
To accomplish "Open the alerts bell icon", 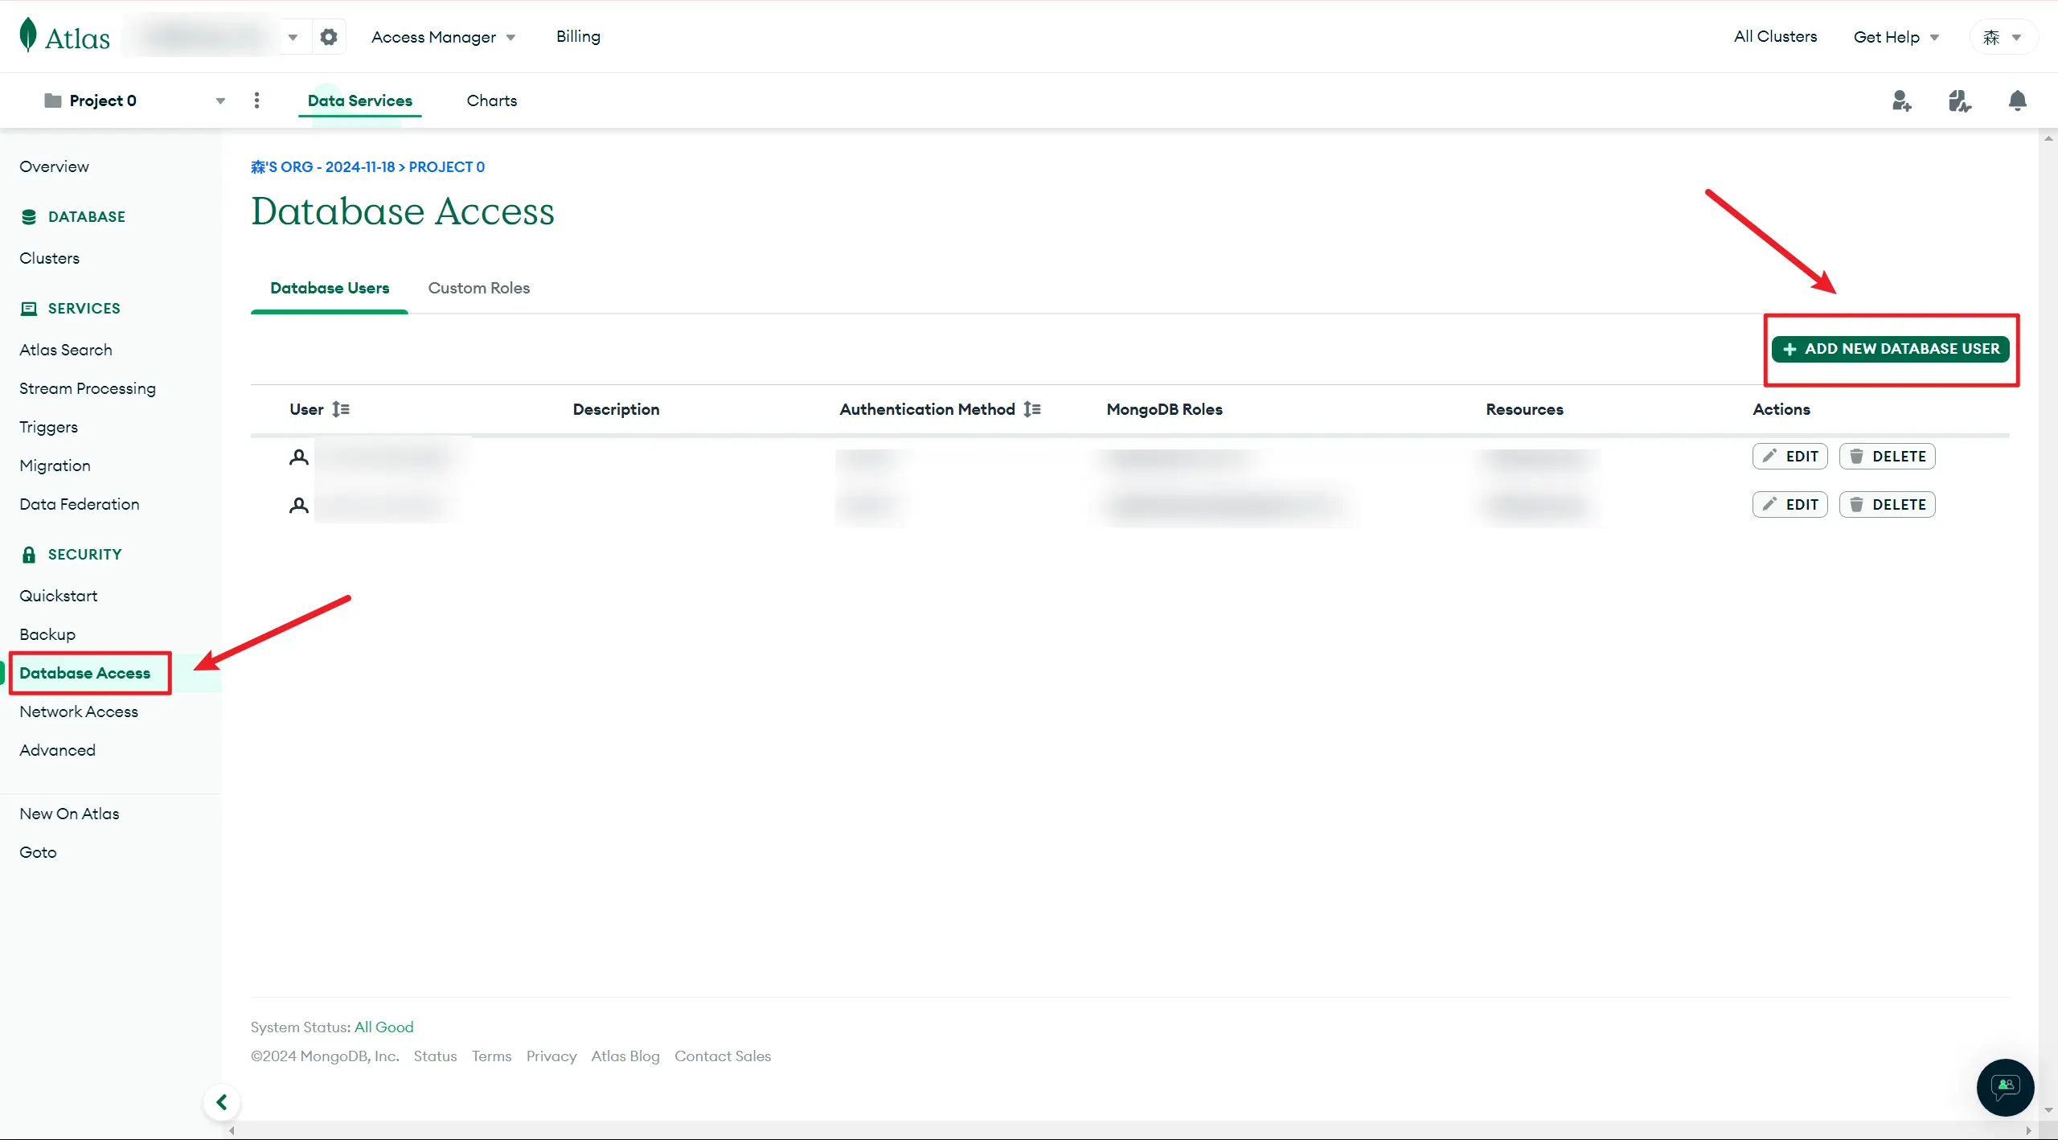I will coord(2017,100).
